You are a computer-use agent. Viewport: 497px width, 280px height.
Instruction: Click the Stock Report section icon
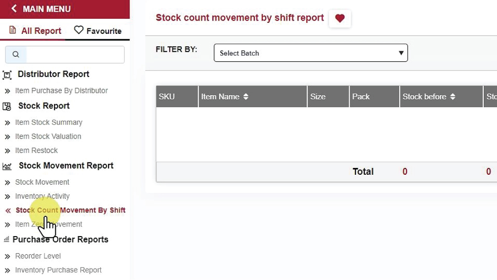(x=7, y=107)
